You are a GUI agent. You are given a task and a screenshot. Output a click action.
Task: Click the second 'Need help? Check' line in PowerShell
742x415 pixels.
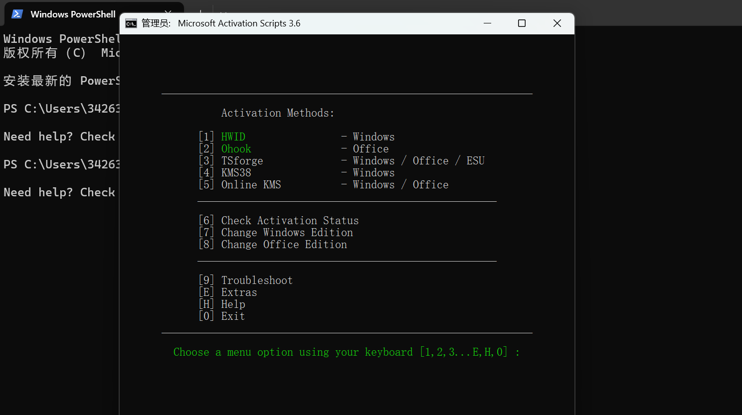(x=59, y=192)
